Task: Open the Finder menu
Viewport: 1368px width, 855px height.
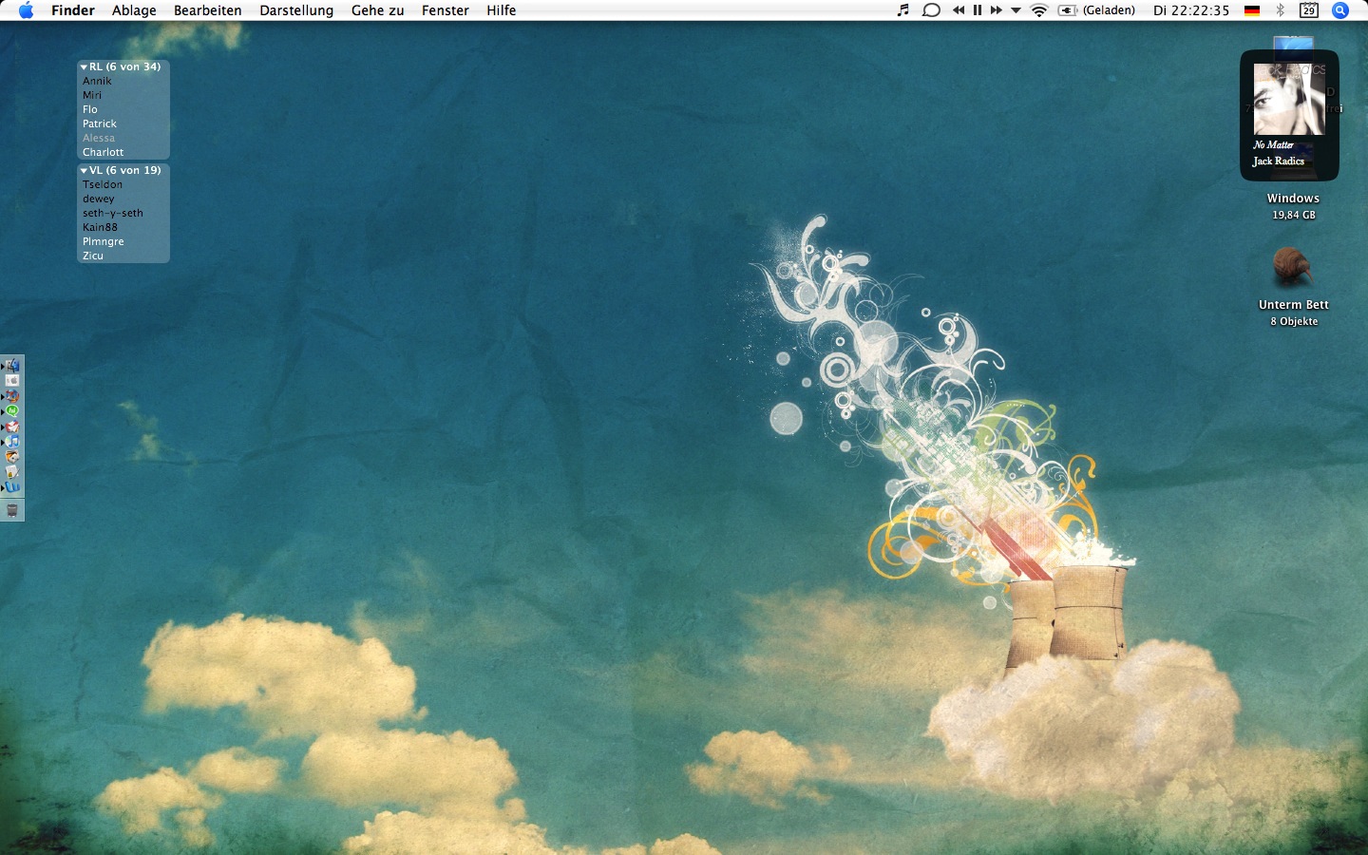Action: coord(73,10)
